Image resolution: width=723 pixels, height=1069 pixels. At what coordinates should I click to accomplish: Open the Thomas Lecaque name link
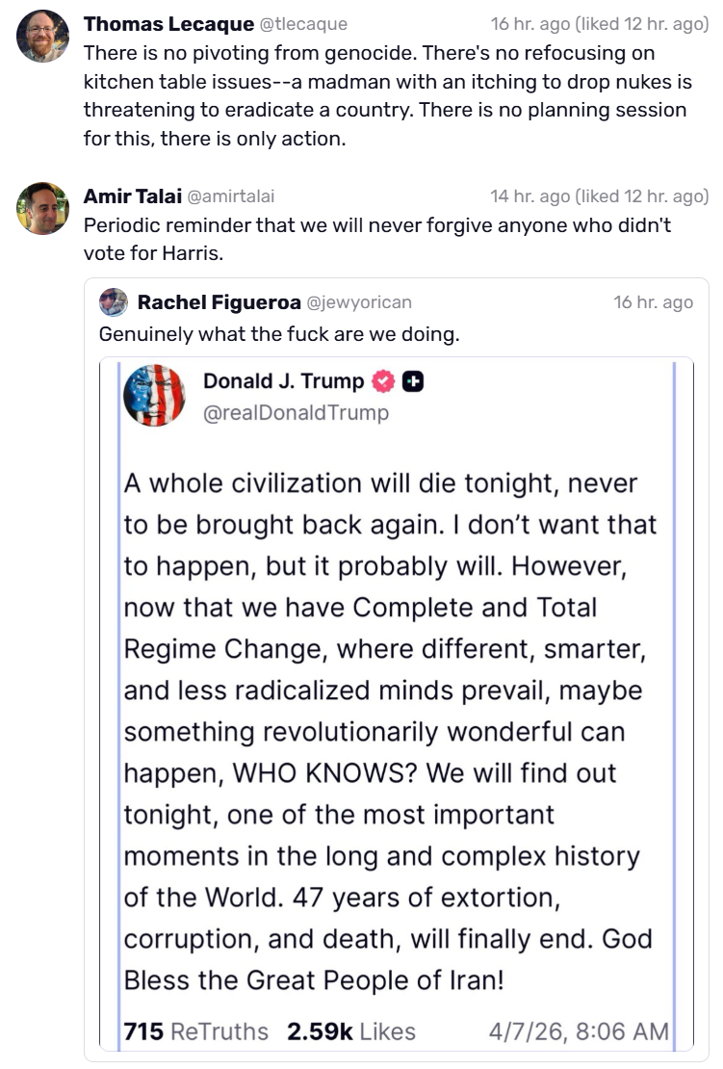pyautogui.click(x=168, y=24)
